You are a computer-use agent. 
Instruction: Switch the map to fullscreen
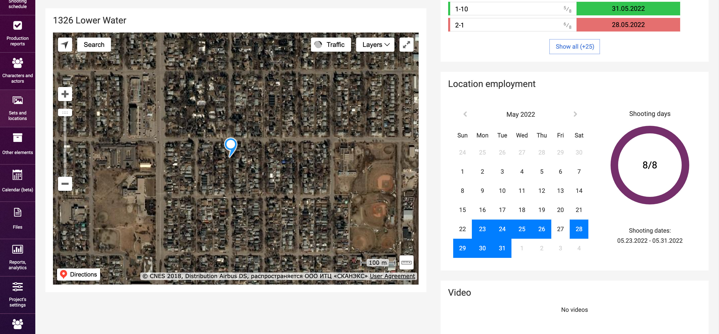pyautogui.click(x=406, y=45)
